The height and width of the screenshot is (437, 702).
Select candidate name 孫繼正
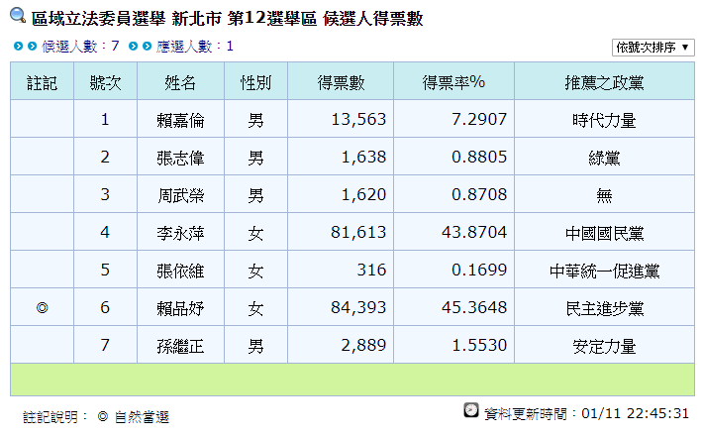pos(180,346)
